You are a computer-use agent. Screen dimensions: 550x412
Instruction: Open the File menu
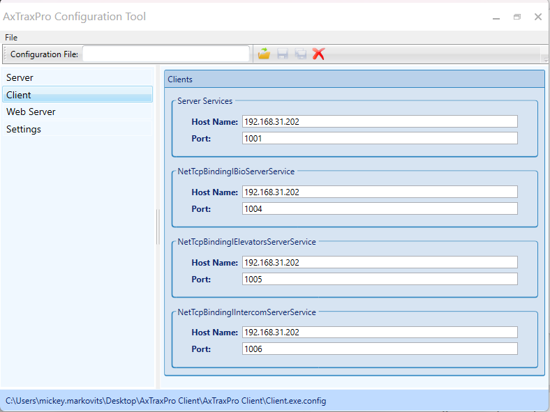tap(11, 37)
